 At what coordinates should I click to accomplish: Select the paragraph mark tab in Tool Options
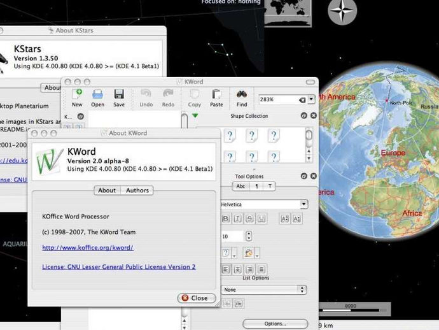(x=256, y=186)
